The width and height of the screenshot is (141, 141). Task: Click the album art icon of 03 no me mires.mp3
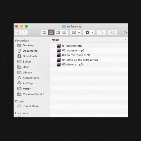59,55
